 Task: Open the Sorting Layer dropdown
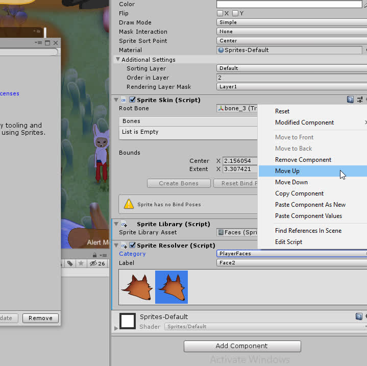tap(291, 68)
